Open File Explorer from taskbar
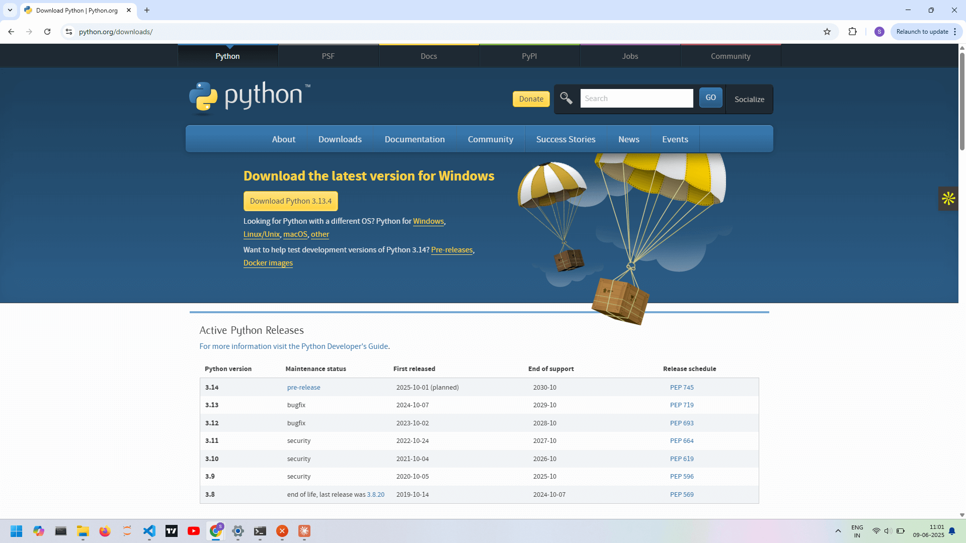The width and height of the screenshot is (966, 543). pyautogui.click(x=83, y=531)
